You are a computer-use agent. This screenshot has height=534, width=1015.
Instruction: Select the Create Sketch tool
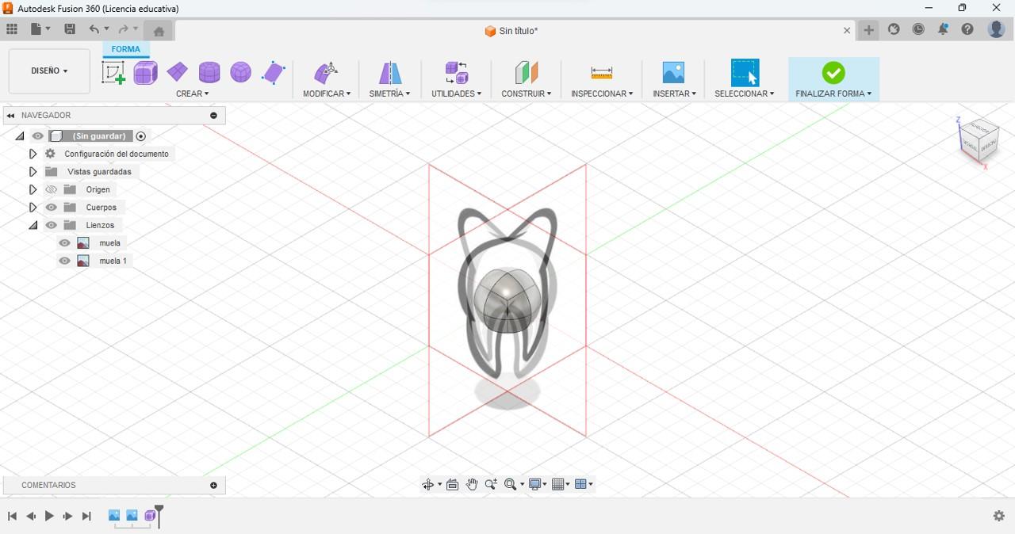click(113, 73)
